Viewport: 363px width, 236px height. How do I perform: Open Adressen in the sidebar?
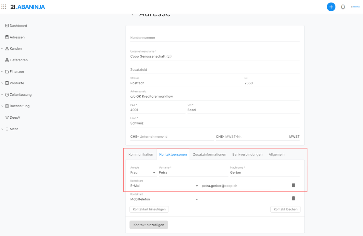[17, 37]
